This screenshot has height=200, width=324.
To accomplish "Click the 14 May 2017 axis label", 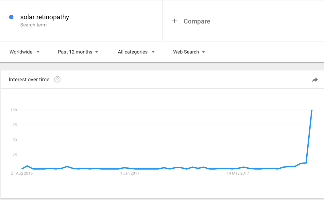I will [x=238, y=173].
